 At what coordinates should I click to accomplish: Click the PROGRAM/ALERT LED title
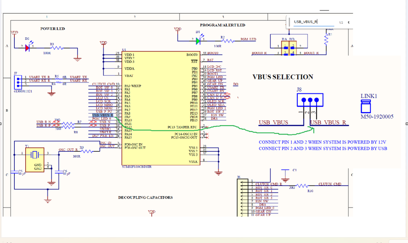pyautogui.click(x=223, y=25)
